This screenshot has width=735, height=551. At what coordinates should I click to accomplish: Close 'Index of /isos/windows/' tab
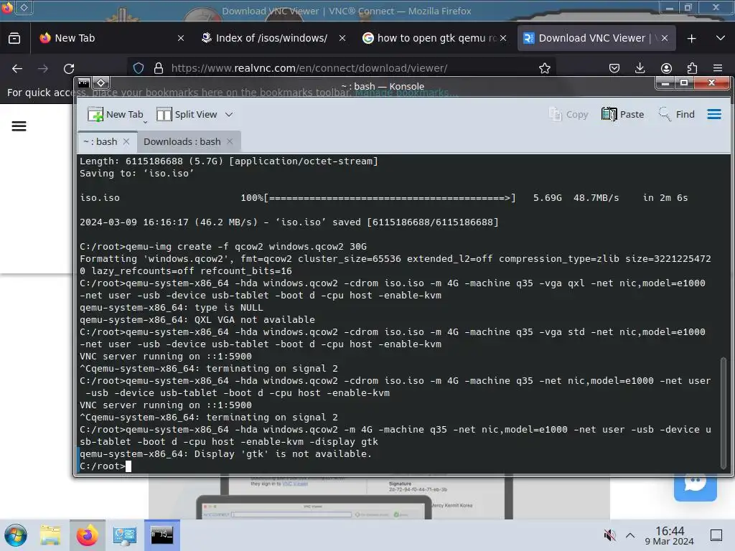[x=342, y=39]
